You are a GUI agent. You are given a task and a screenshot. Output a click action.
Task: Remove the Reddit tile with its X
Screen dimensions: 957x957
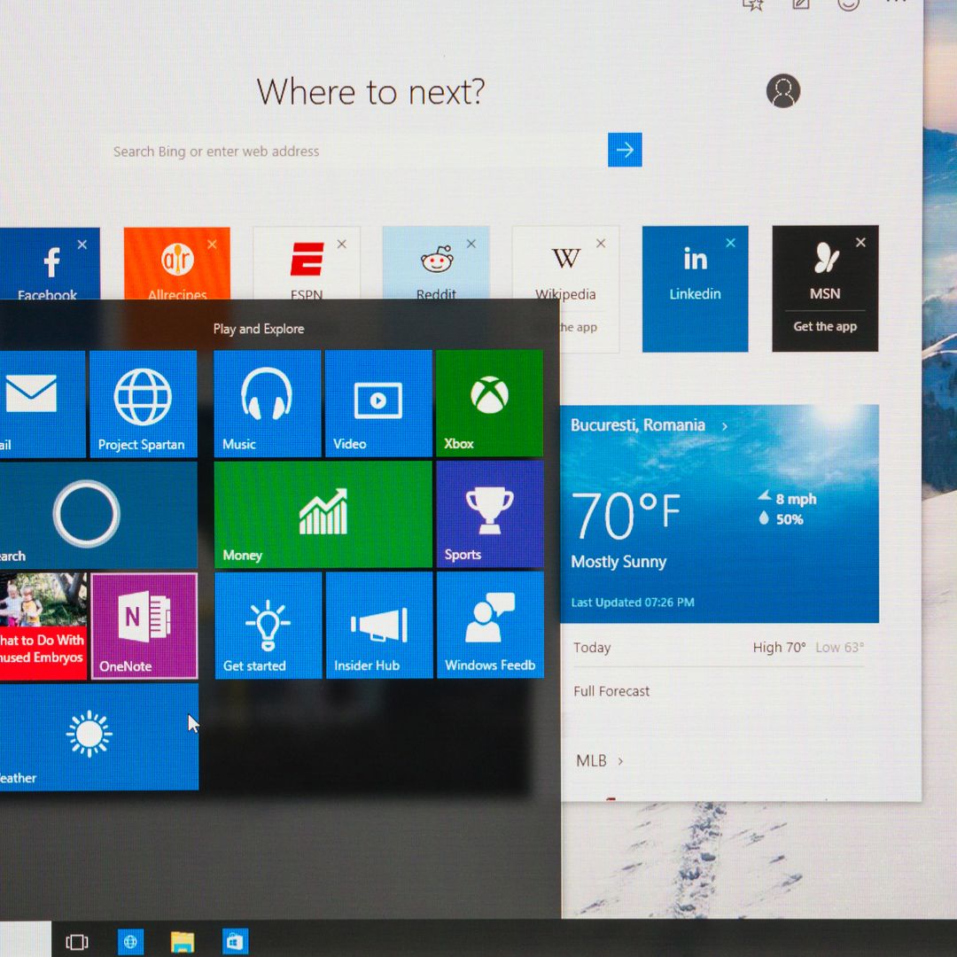pos(471,244)
